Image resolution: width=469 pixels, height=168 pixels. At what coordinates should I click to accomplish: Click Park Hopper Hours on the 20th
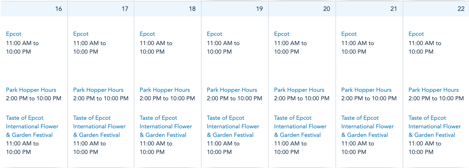tap(299, 90)
